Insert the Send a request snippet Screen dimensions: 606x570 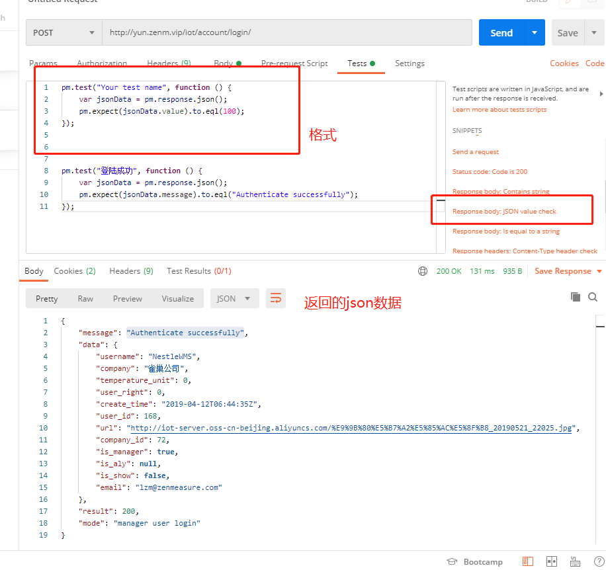[x=476, y=152]
